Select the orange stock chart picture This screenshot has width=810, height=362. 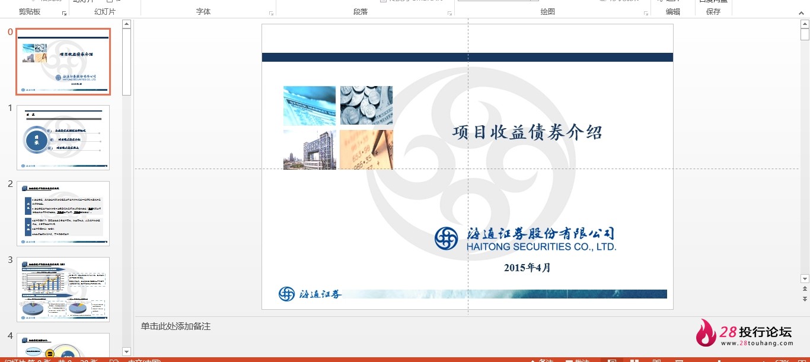[x=366, y=150]
